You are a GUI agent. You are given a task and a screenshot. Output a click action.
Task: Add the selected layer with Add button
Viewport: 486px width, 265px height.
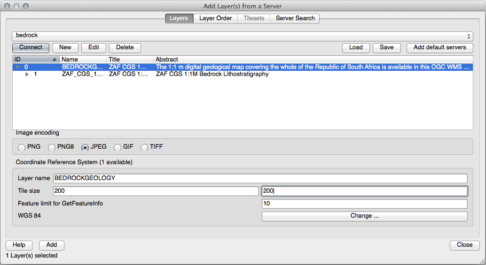pos(52,245)
